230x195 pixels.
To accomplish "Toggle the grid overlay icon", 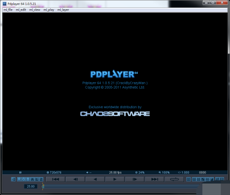I will (198, 179).
